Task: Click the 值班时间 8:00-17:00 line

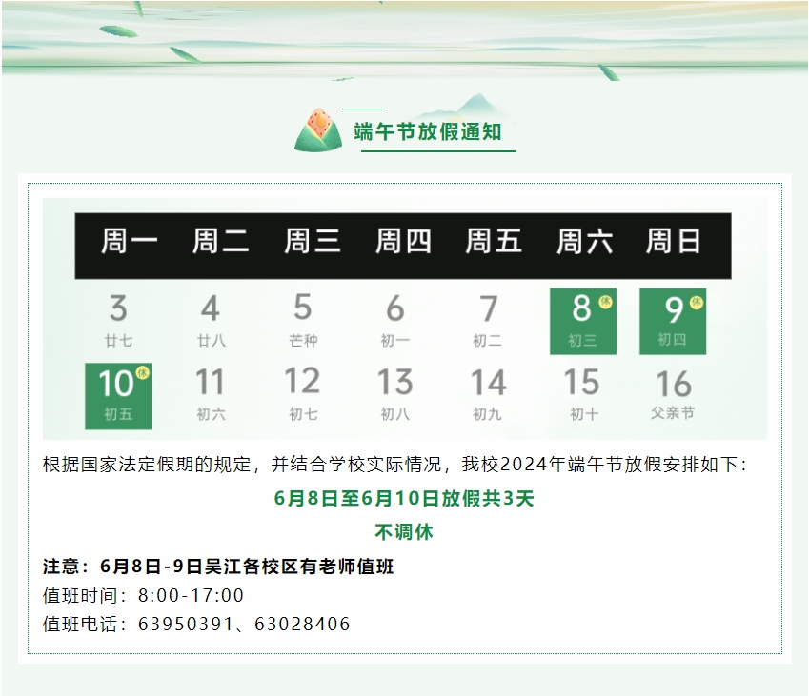Action: [143, 595]
